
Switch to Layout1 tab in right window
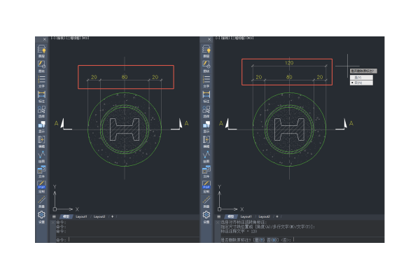(x=246, y=216)
